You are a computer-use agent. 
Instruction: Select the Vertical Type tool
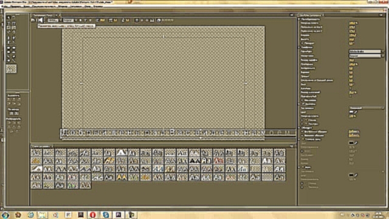tap(13, 23)
